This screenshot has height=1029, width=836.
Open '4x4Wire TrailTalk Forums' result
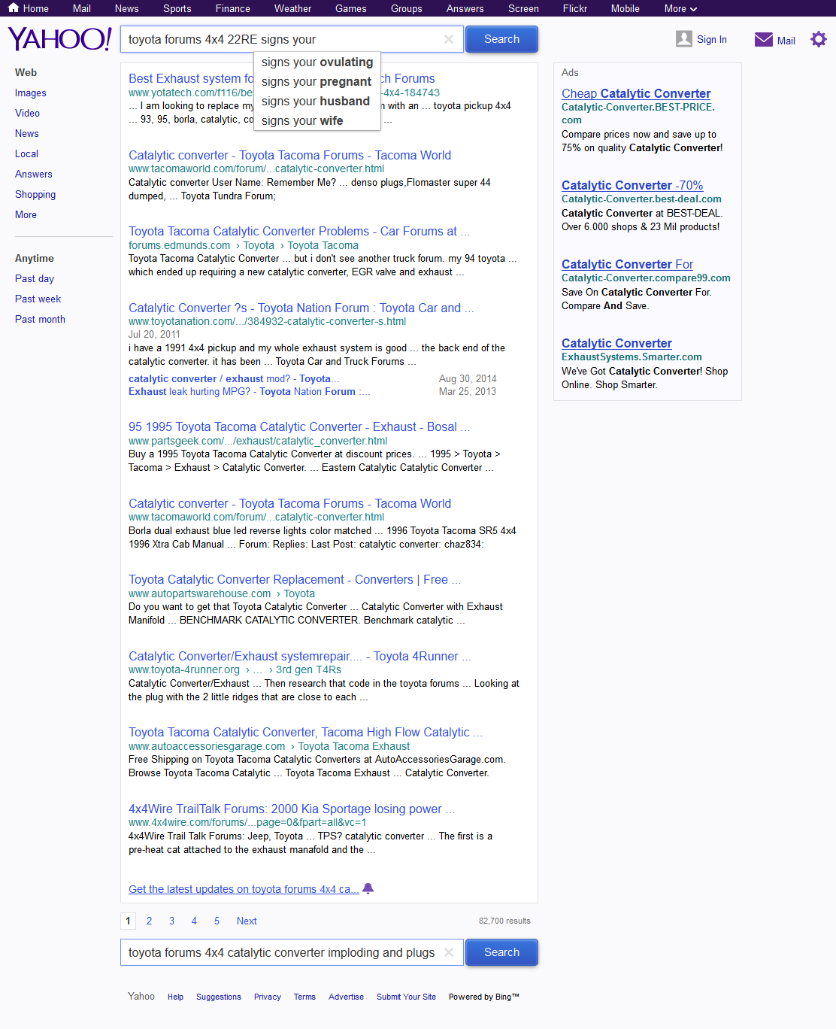point(292,809)
